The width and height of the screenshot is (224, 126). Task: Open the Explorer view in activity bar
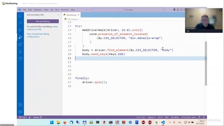tap(20, 16)
